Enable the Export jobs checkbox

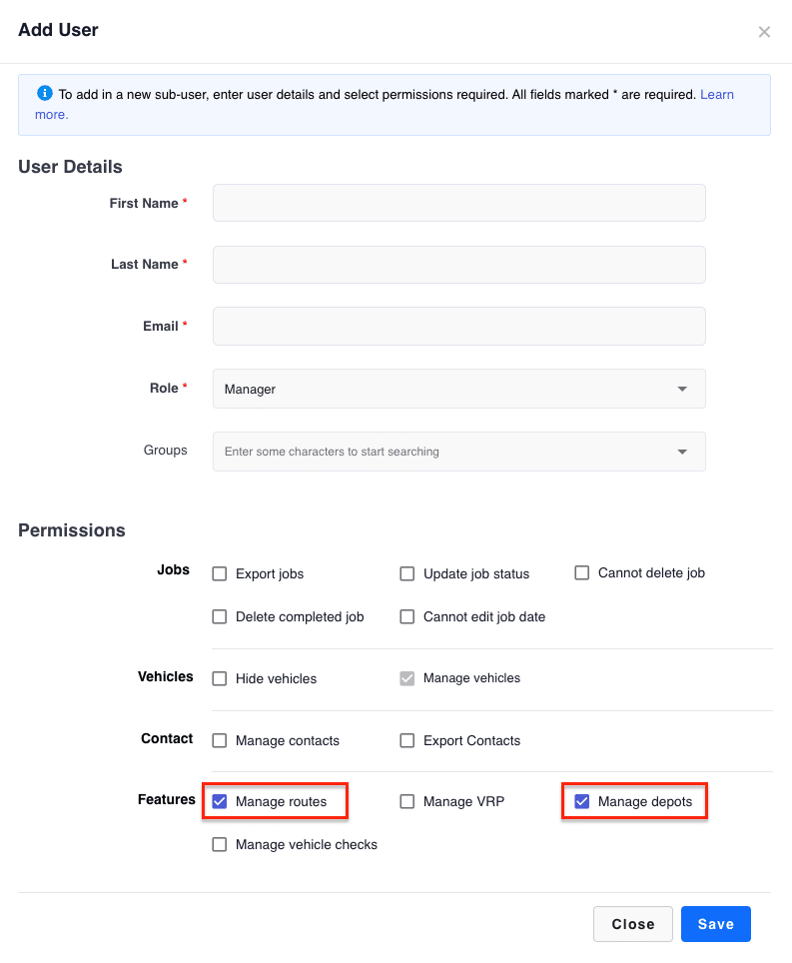coord(220,574)
